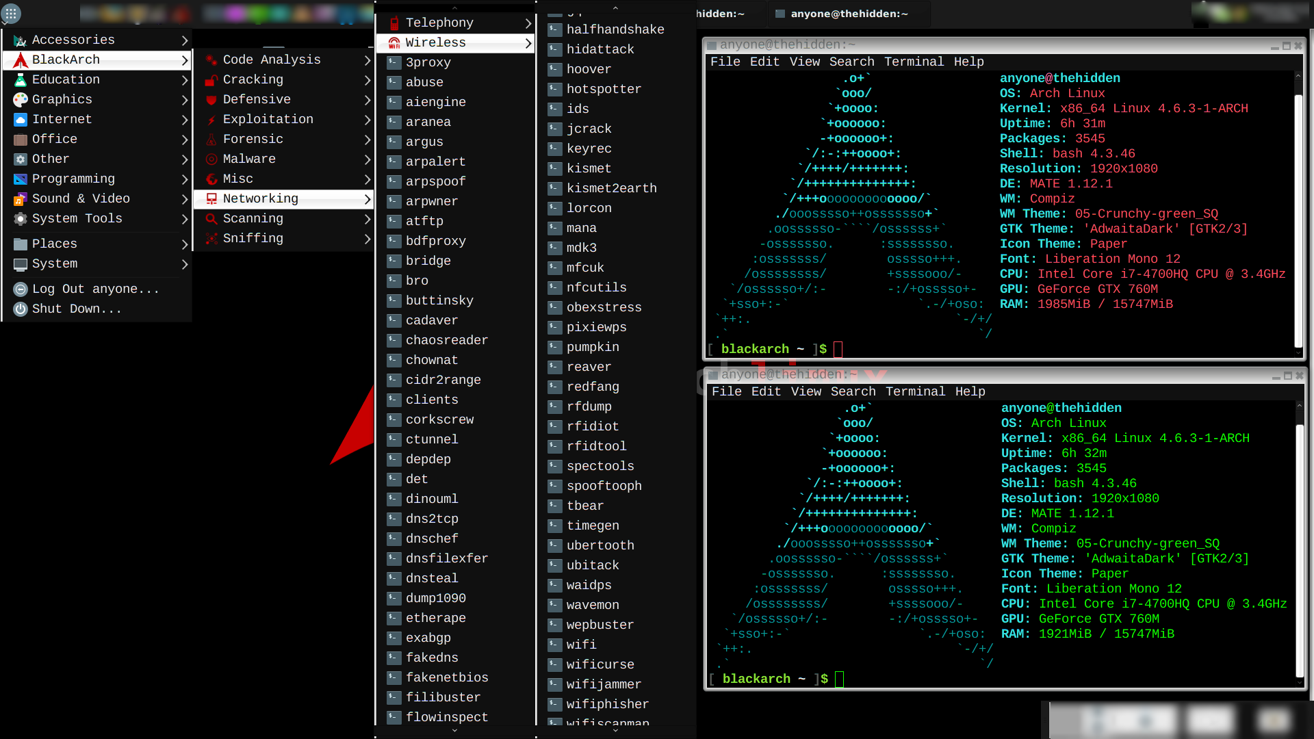Click the Forensic category icon
This screenshot has width=1314, height=739.
coord(211,140)
